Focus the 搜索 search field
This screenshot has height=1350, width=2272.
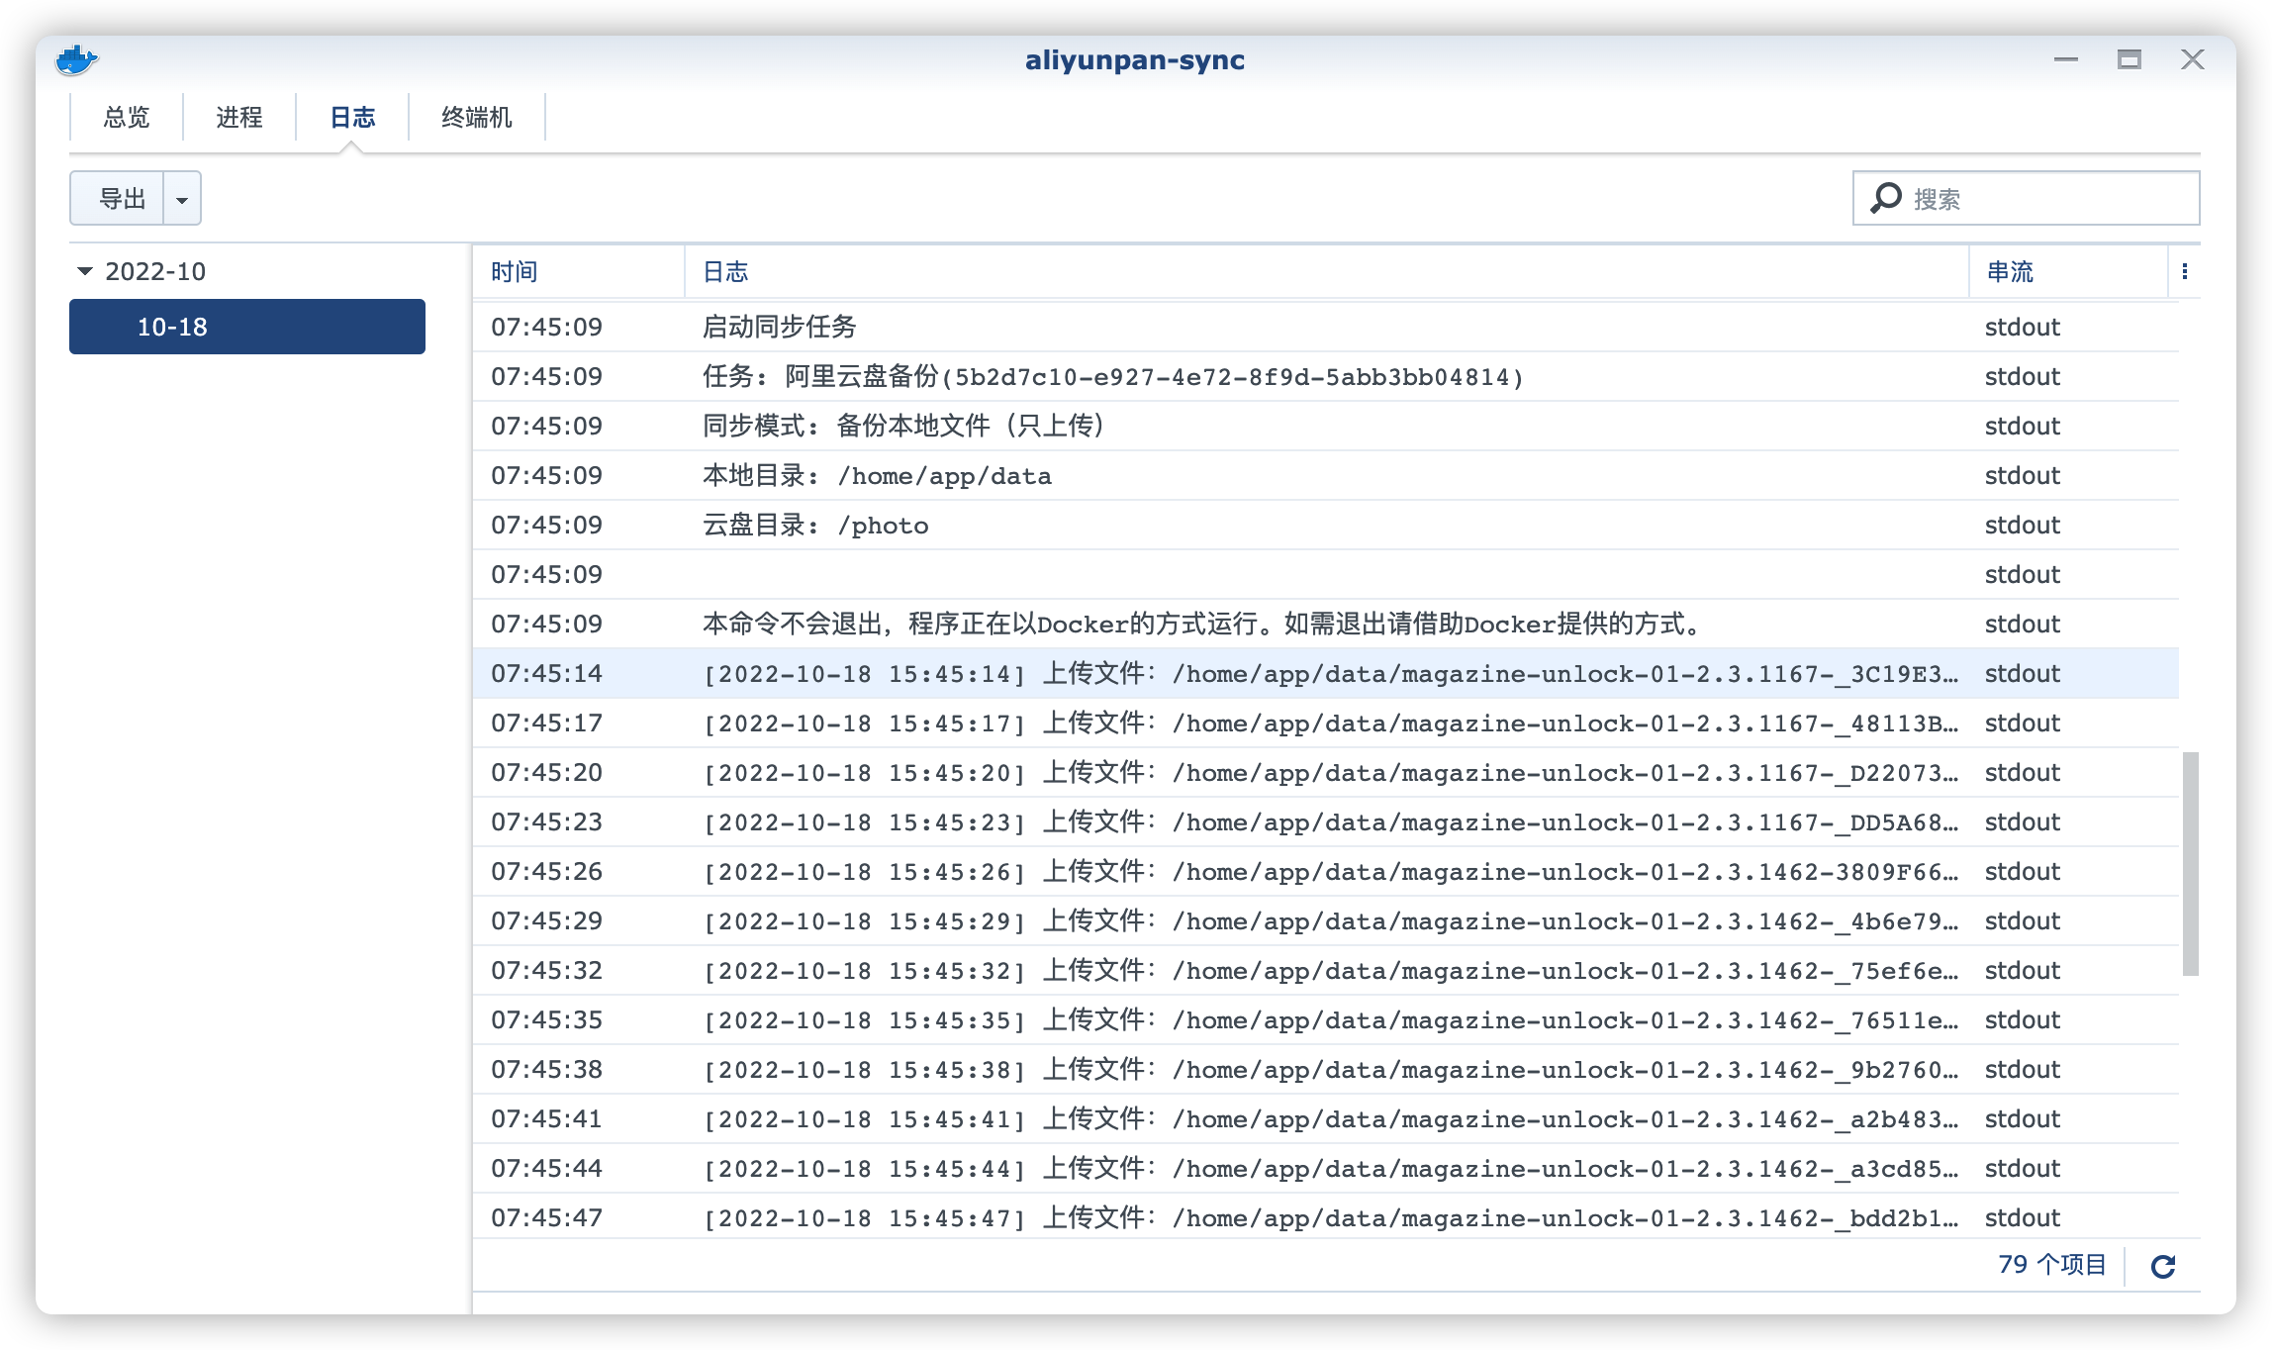click(x=2027, y=198)
